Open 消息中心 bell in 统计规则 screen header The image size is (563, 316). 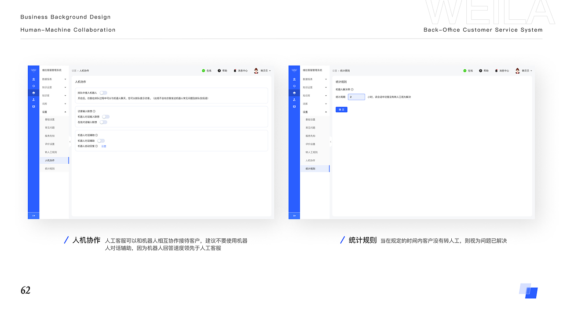point(496,71)
